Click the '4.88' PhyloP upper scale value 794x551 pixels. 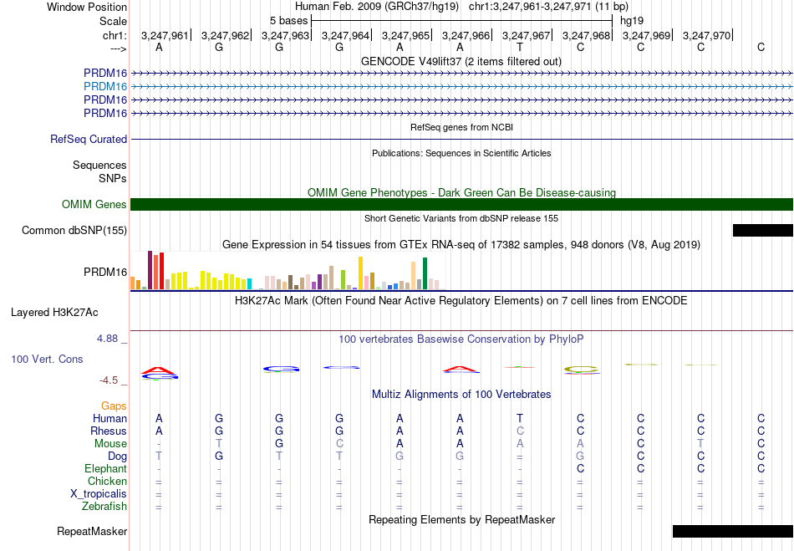108,339
